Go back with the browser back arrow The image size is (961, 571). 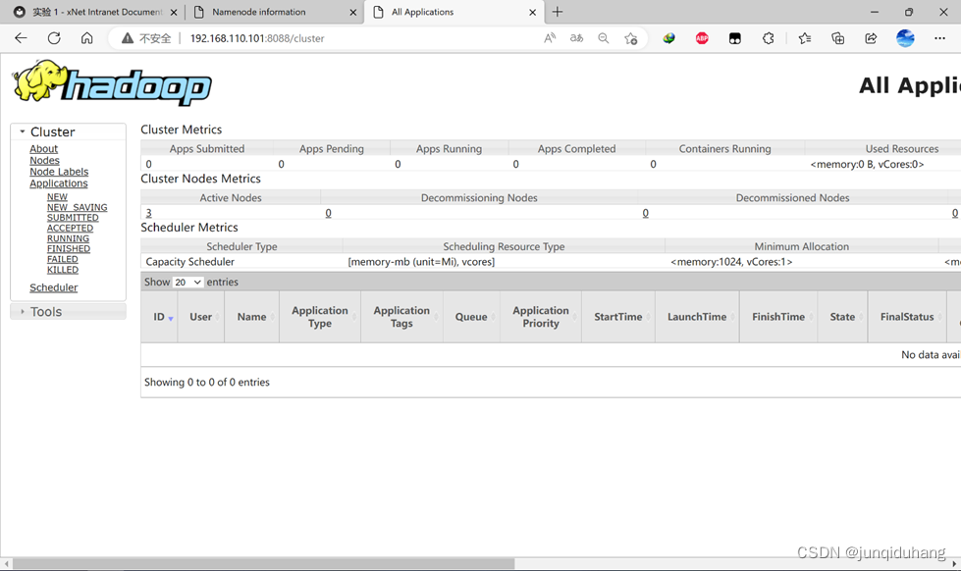pos(21,38)
